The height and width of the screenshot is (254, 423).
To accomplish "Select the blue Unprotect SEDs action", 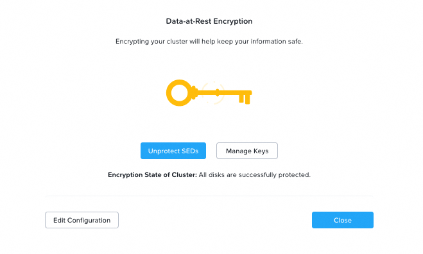I will pyautogui.click(x=173, y=151).
